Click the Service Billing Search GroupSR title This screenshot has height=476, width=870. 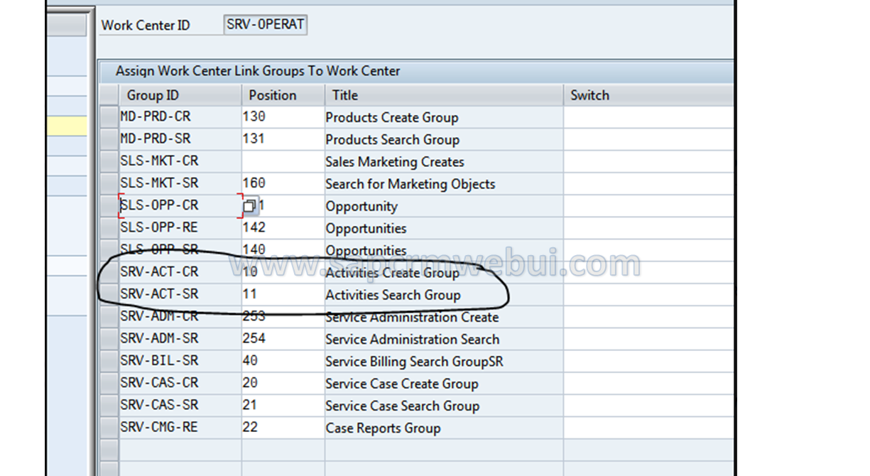415,362
